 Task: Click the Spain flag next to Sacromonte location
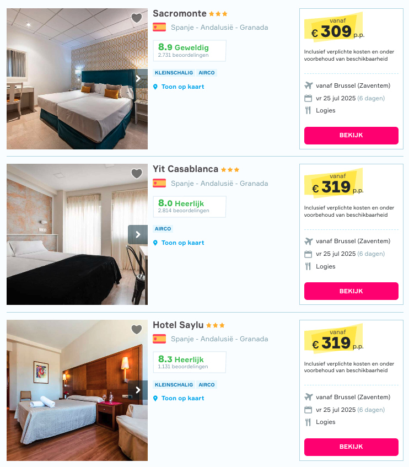pos(159,27)
